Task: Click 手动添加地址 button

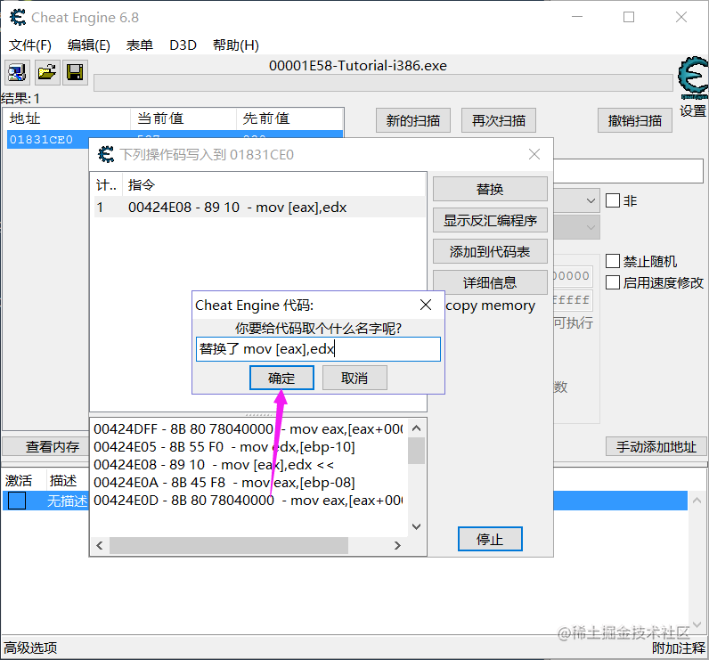Action: point(656,446)
